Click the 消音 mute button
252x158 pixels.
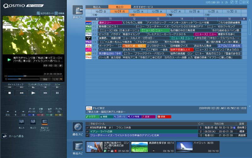click(45, 79)
